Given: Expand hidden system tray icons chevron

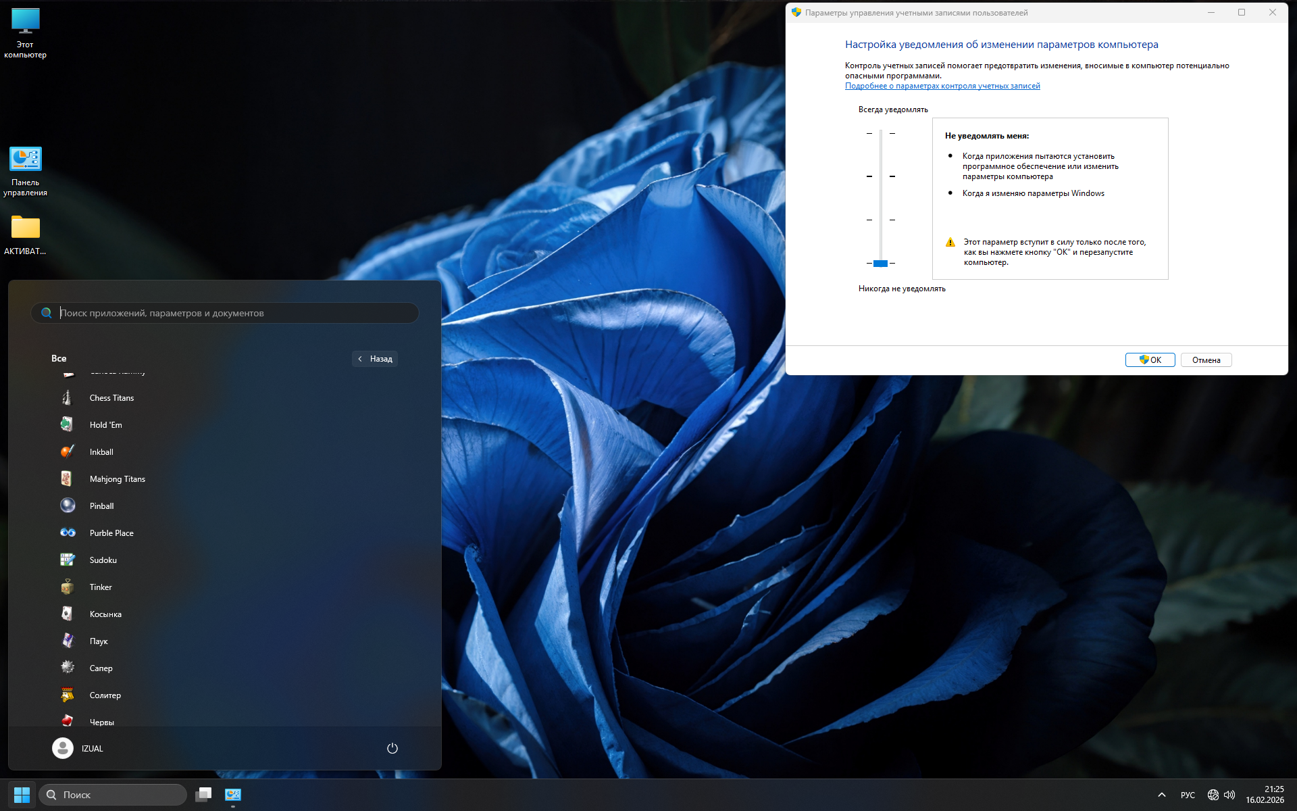Looking at the screenshot, I should 1161,795.
